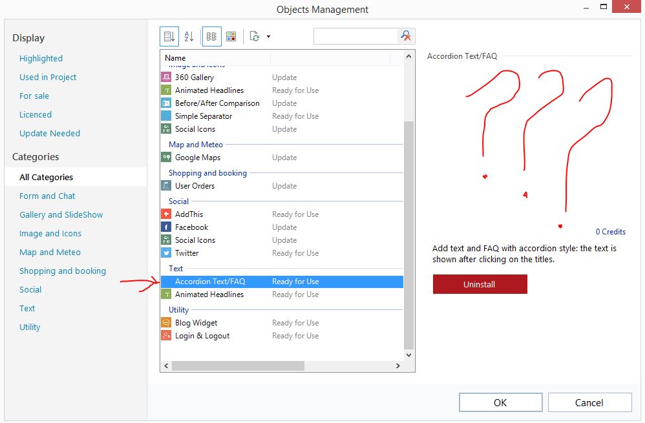Image resolution: width=645 pixels, height=423 pixels.
Task: Click the Update status of Google Maps
Action: click(x=284, y=158)
